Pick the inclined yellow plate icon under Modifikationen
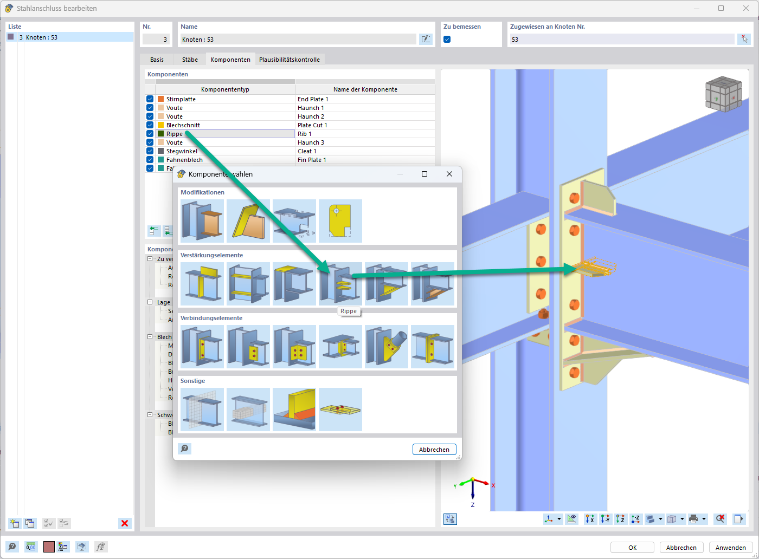Screen dimensions: 759x559 [x=248, y=221]
